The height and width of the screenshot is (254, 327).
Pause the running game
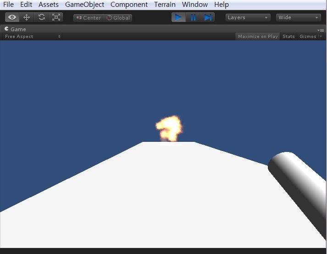[x=193, y=17]
